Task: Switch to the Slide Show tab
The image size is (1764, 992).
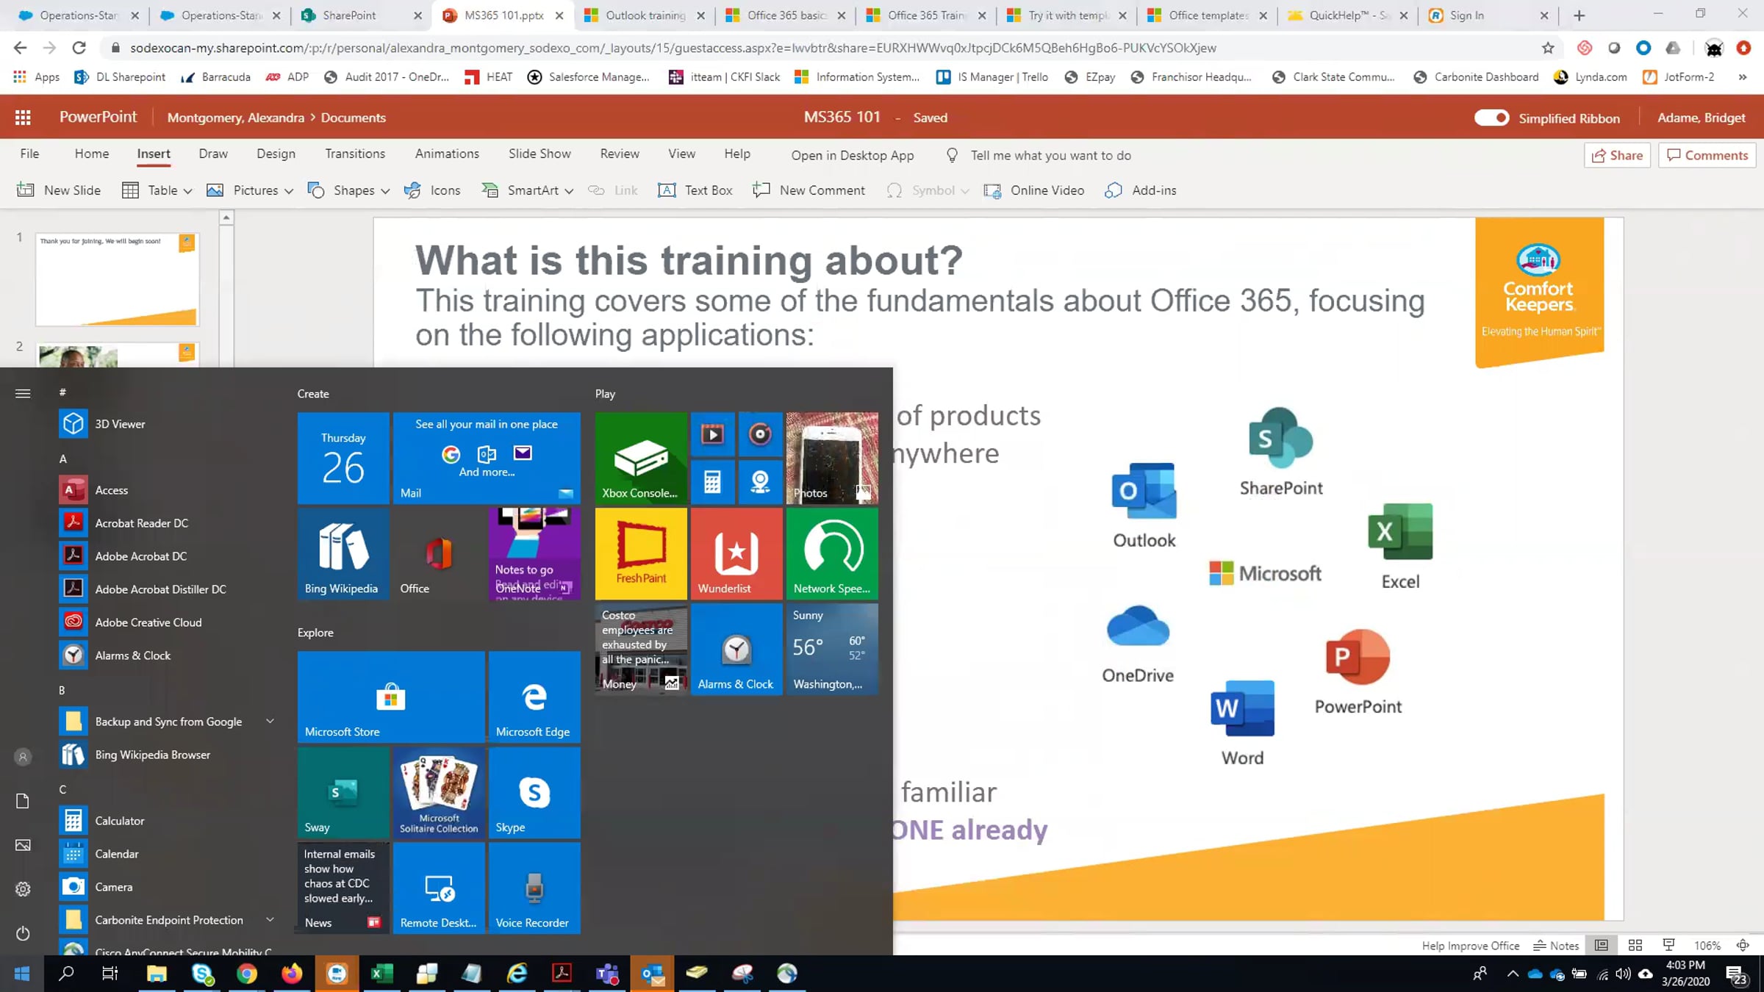Action: pos(539,154)
